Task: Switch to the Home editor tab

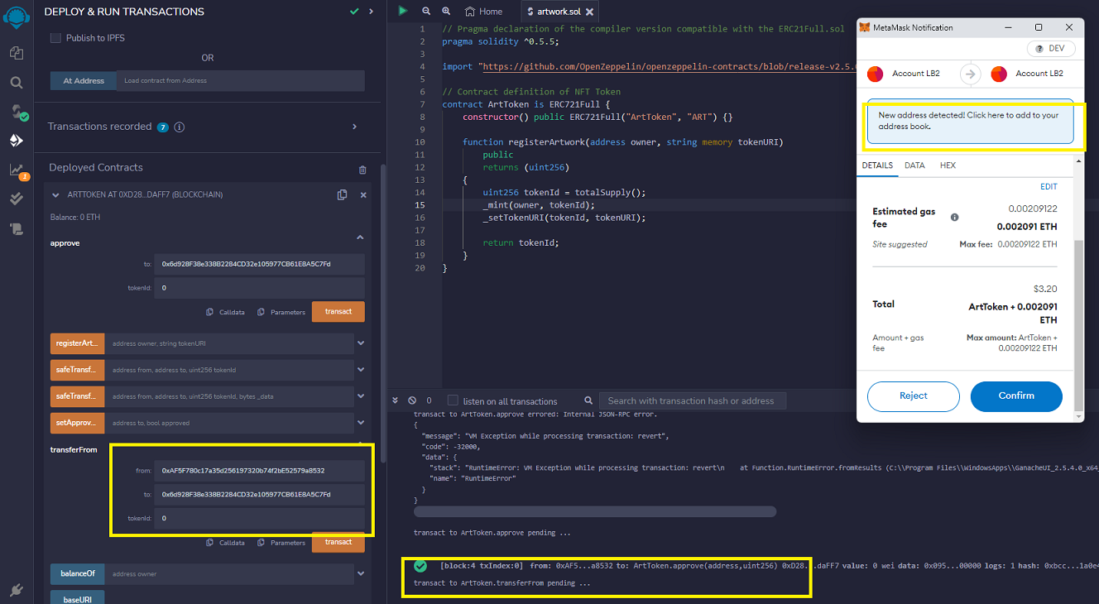Action: (483, 12)
